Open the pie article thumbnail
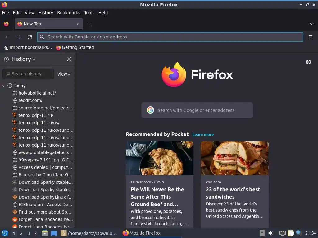Image resolution: width=318 pixels, height=238 pixels. [x=160, y=158]
